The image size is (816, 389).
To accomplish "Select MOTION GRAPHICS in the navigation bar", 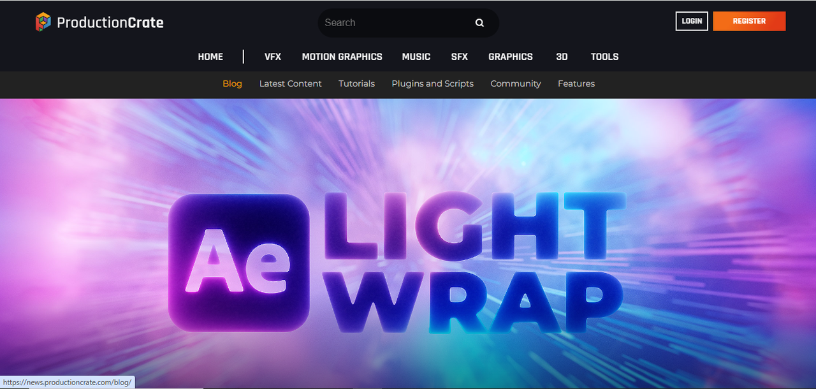I will tap(342, 57).
